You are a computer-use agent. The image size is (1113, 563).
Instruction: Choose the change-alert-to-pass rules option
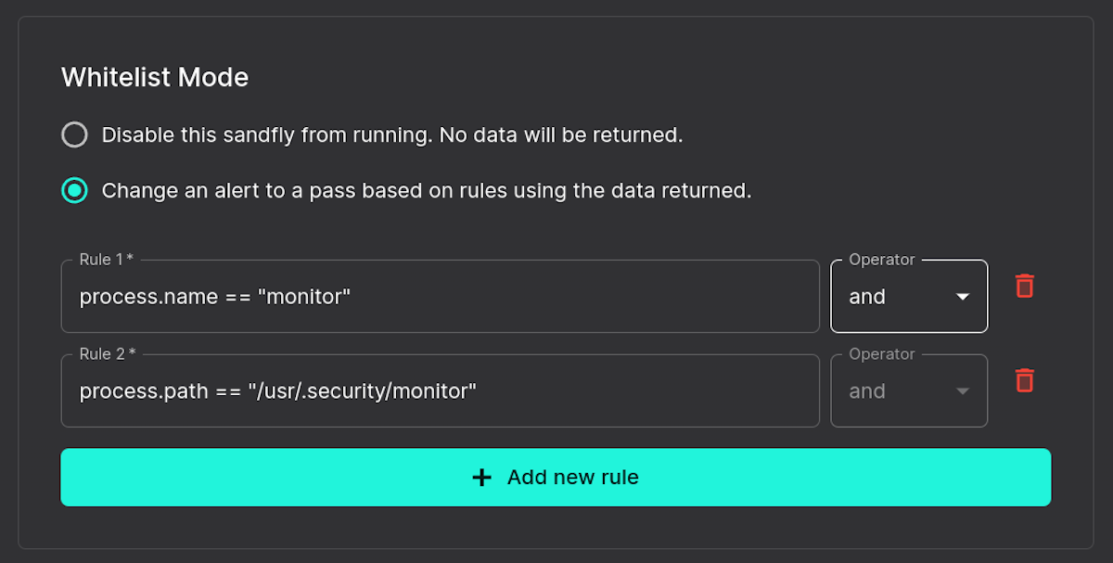point(74,190)
